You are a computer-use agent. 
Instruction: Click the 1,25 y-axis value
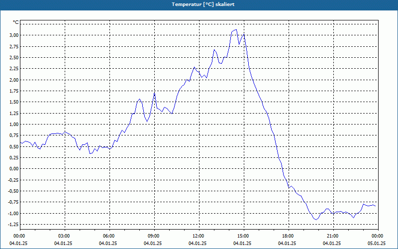(x=14, y=114)
